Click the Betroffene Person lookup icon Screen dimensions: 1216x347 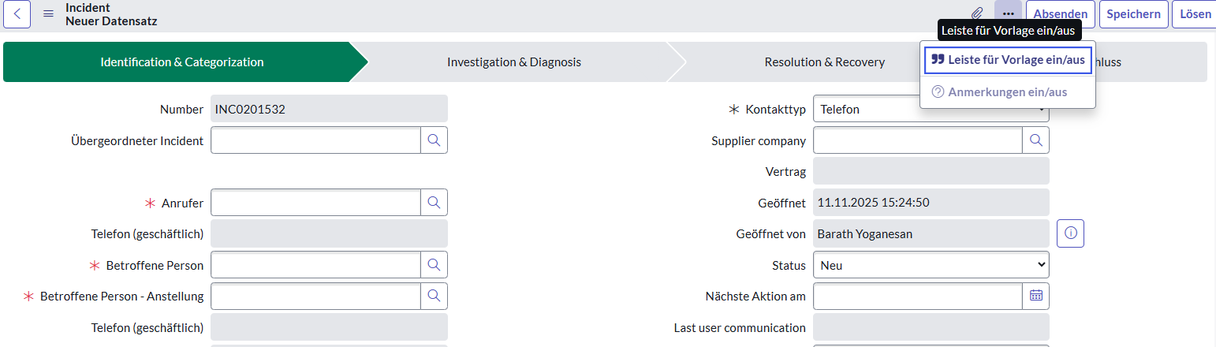tap(434, 265)
